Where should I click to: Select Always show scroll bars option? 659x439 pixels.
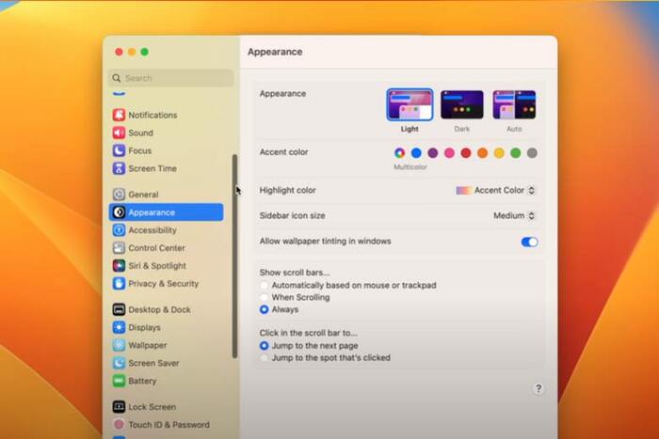[264, 309]
